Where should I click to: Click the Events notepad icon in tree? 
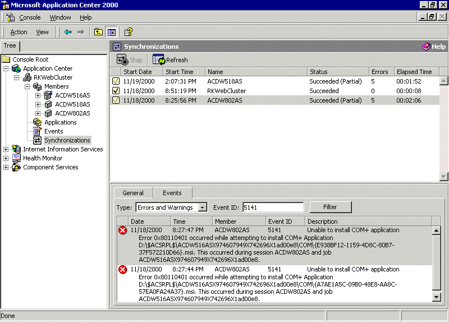coord(38,131)
